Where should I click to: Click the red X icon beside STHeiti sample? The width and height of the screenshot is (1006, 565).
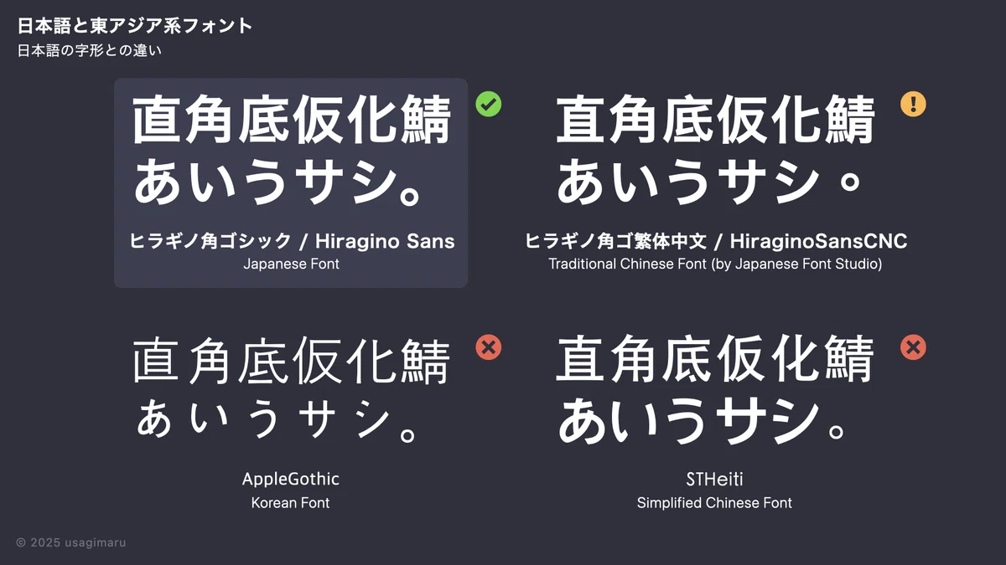pos(913,347)
